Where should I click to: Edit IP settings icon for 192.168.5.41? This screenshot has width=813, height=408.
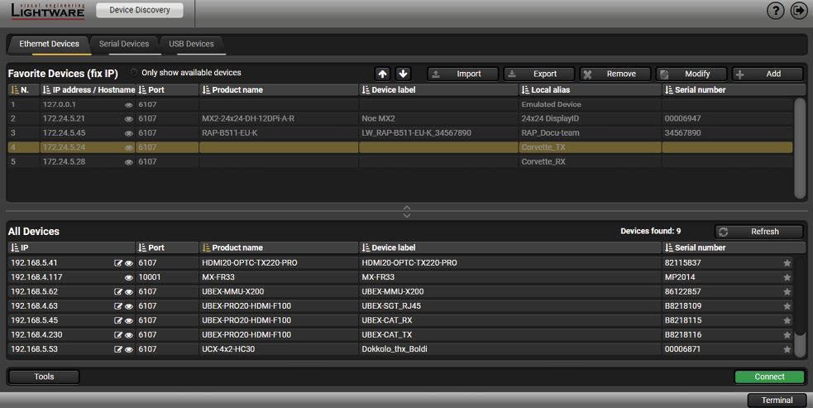click(x=118, y=263)
